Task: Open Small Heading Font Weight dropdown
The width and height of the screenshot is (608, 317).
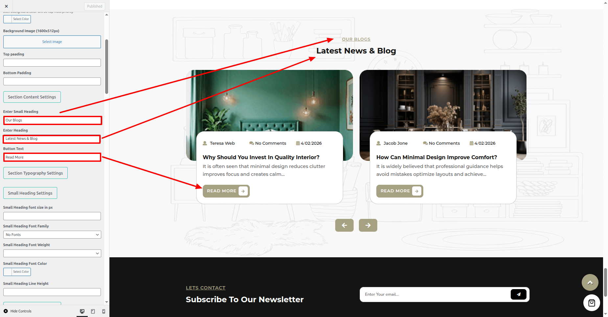Action: (52, 253)
